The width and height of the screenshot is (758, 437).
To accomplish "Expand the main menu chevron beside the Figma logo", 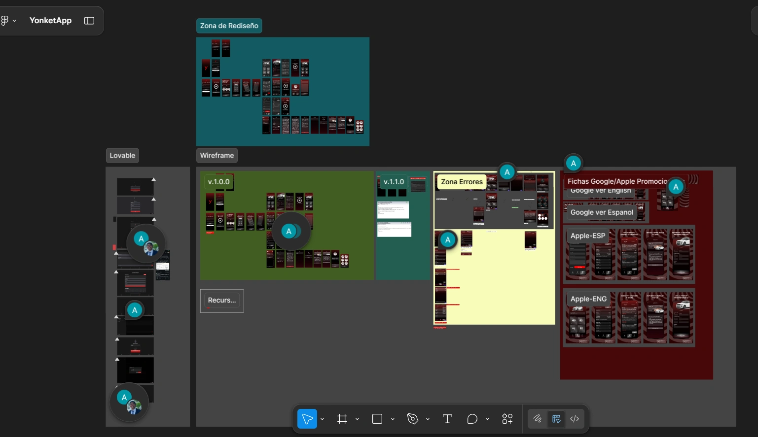I will (x=14, y=21).
